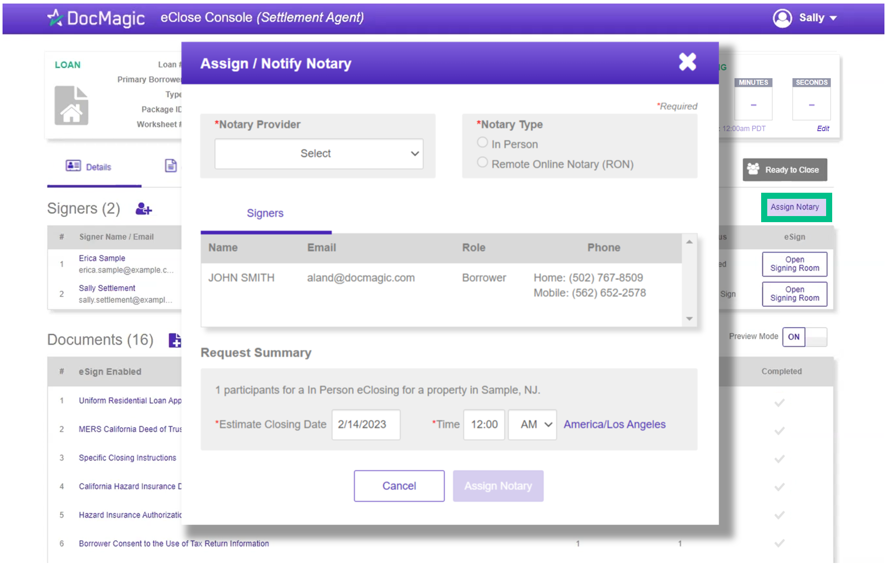Open the AM/PM time dropdown
Screen dimensions: 888x565
coord(532,425)
